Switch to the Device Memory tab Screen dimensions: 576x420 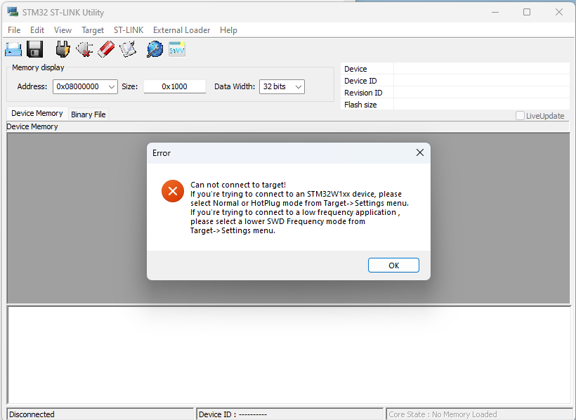tap(37, 113)
